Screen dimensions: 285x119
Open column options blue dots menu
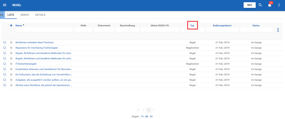[278, 30]
